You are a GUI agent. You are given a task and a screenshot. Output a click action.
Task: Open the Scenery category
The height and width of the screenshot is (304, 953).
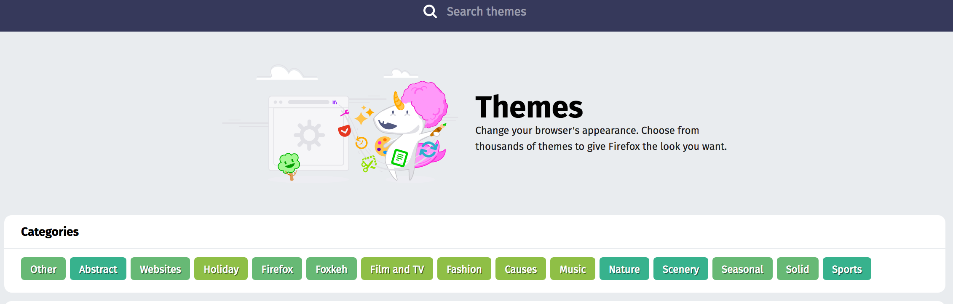[681, 269]
